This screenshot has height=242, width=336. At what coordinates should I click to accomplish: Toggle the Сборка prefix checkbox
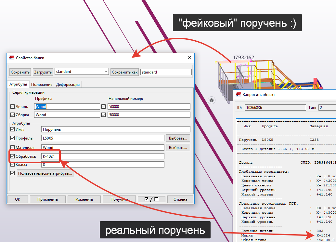13,115
